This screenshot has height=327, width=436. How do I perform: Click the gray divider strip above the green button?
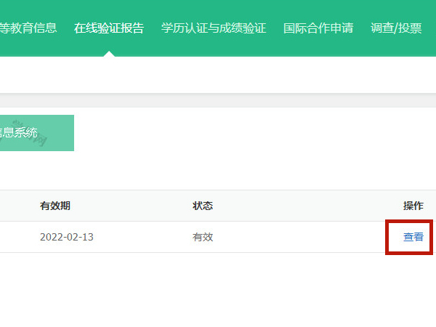pos(218,100)
